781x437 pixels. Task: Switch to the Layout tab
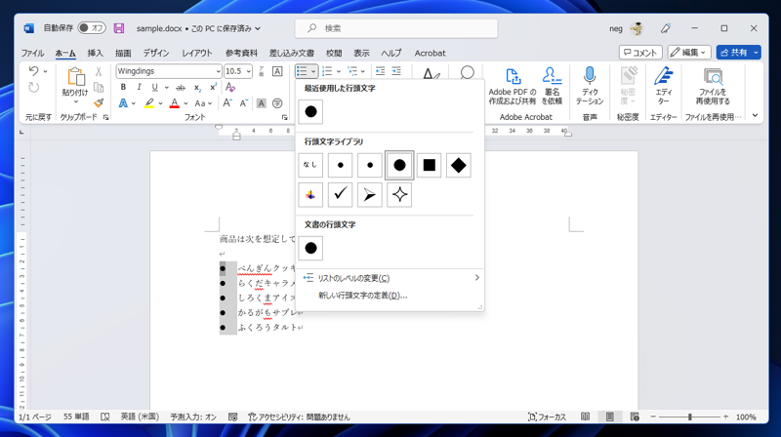[x=197, y=53]
